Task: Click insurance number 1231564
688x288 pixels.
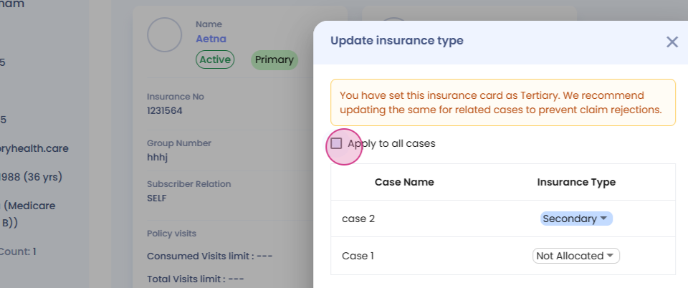Action: click(164, 110)
